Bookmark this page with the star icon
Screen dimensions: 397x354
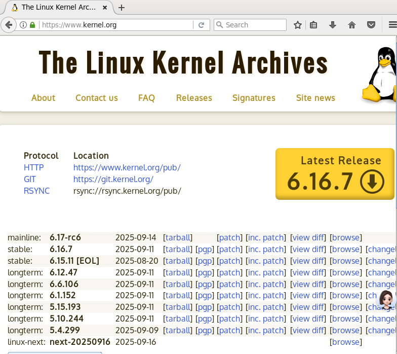click(298, 25)
